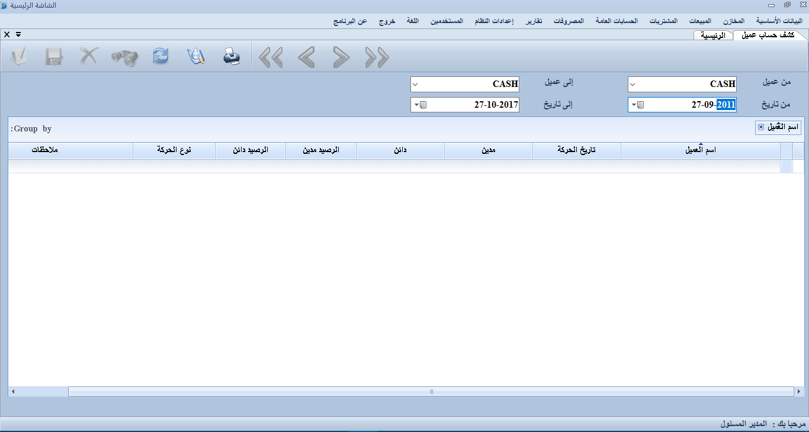The image size is (809, 432).
Task: Sort by the نوع الحركة column header
Action: [x=174, y=151]
